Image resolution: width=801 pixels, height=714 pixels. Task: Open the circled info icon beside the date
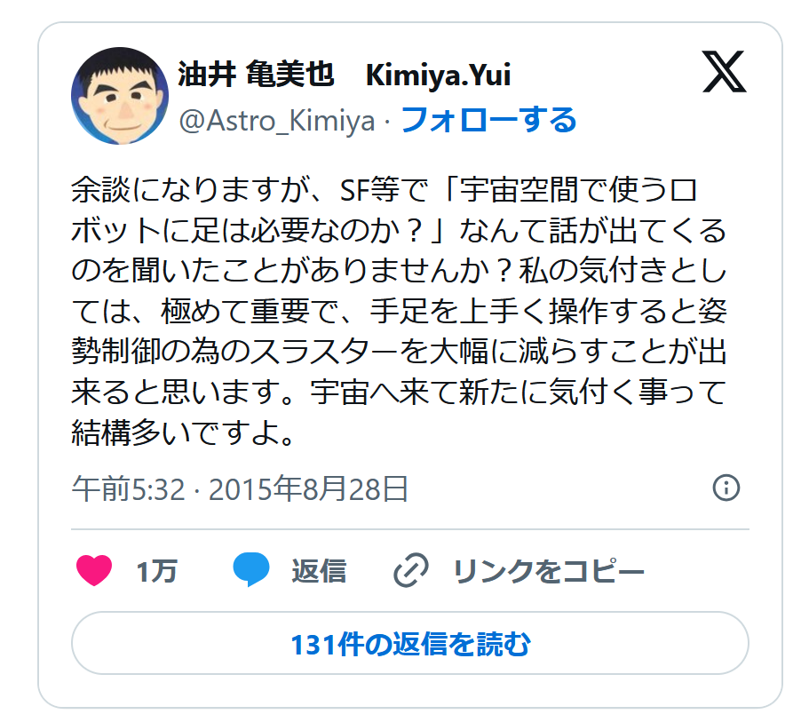coord(726,488)
